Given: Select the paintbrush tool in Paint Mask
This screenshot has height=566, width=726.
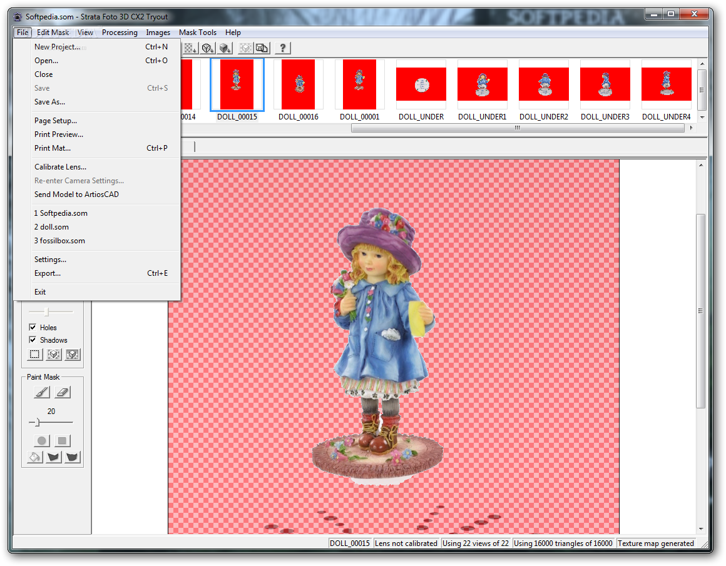Looking at the screenshot, I should (x=42, y=392).
